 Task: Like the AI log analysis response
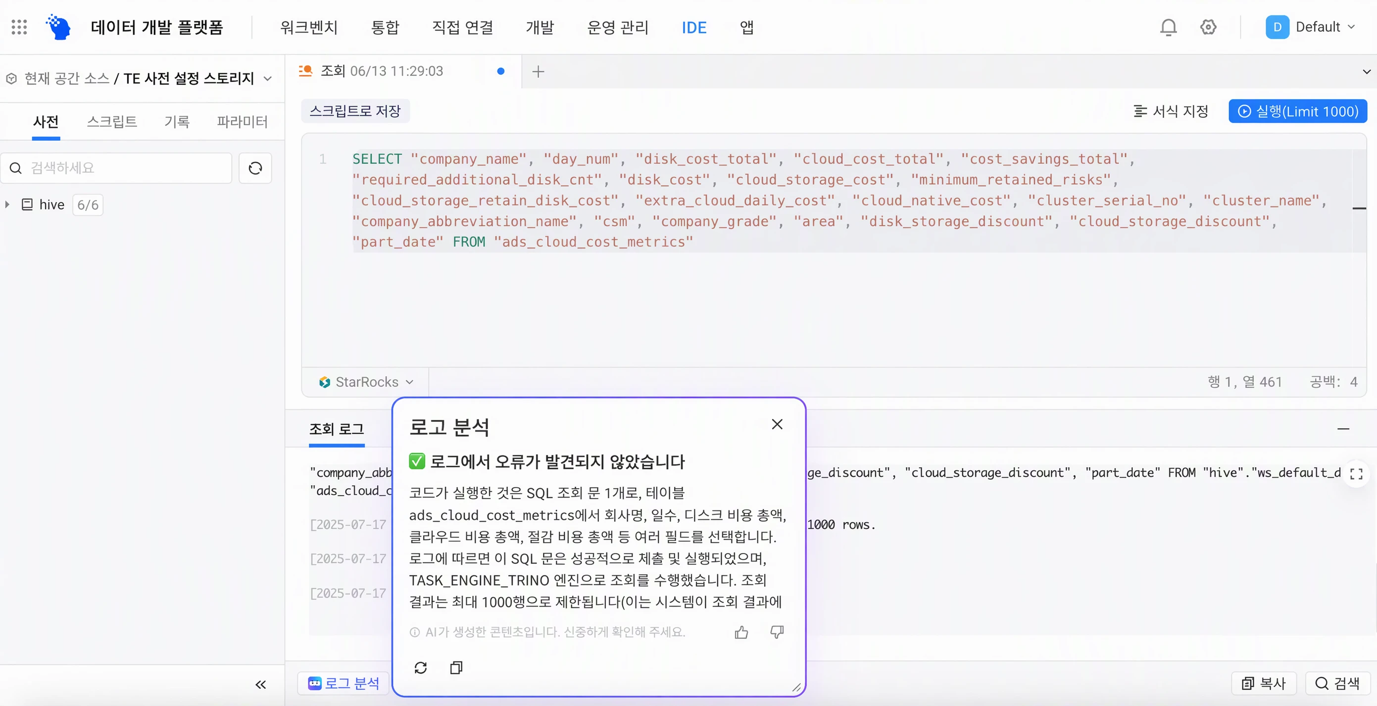(741, 633)
